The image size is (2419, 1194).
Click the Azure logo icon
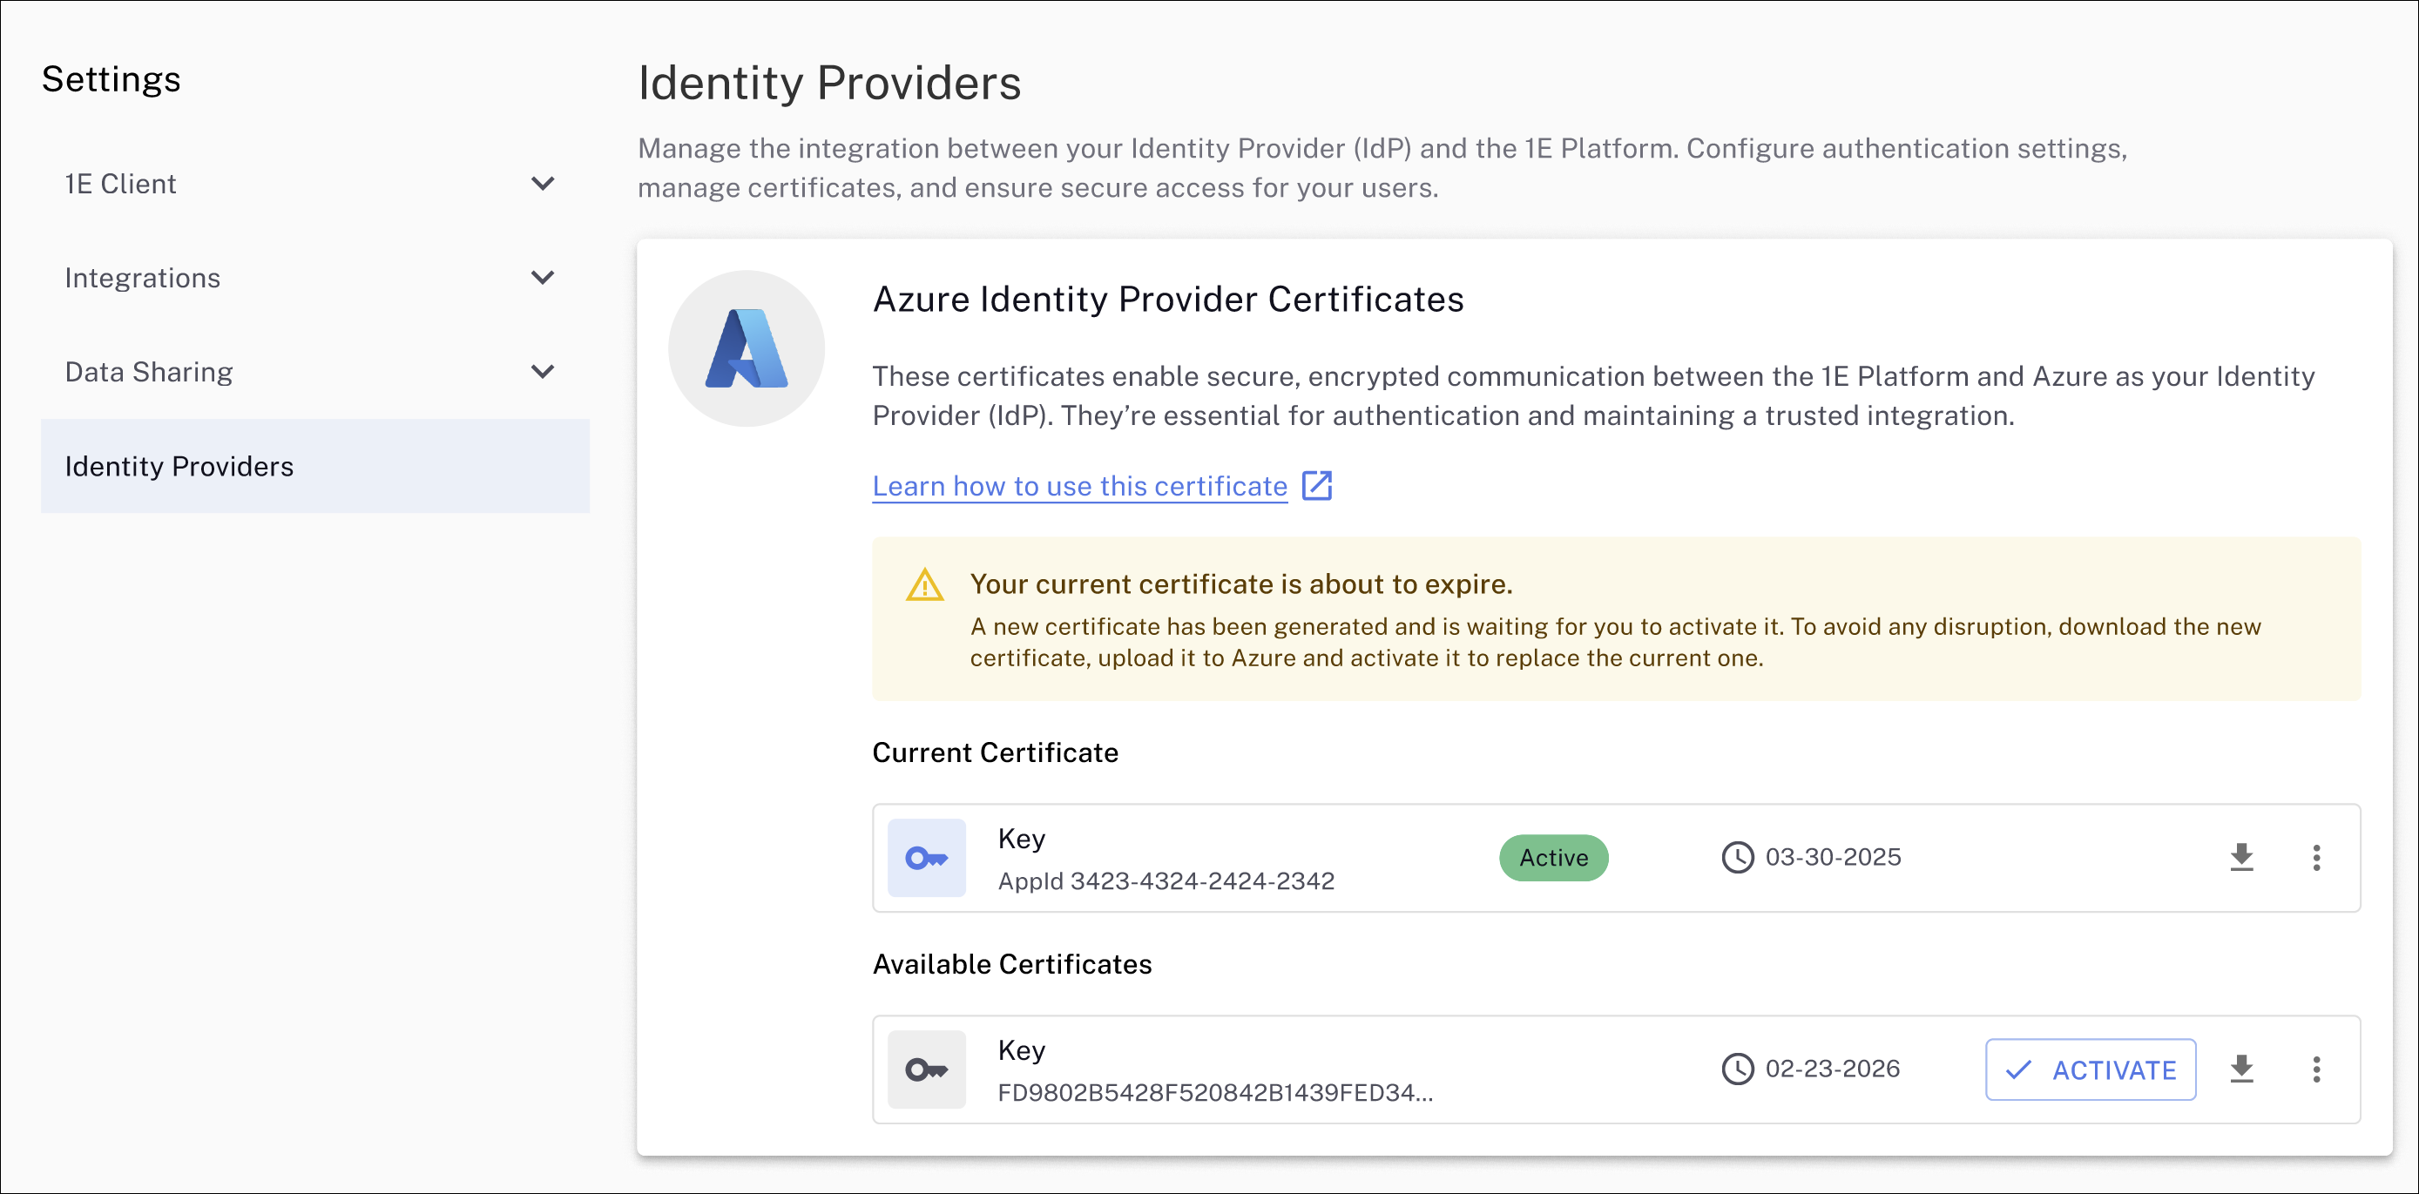click(x=747, y=348)
